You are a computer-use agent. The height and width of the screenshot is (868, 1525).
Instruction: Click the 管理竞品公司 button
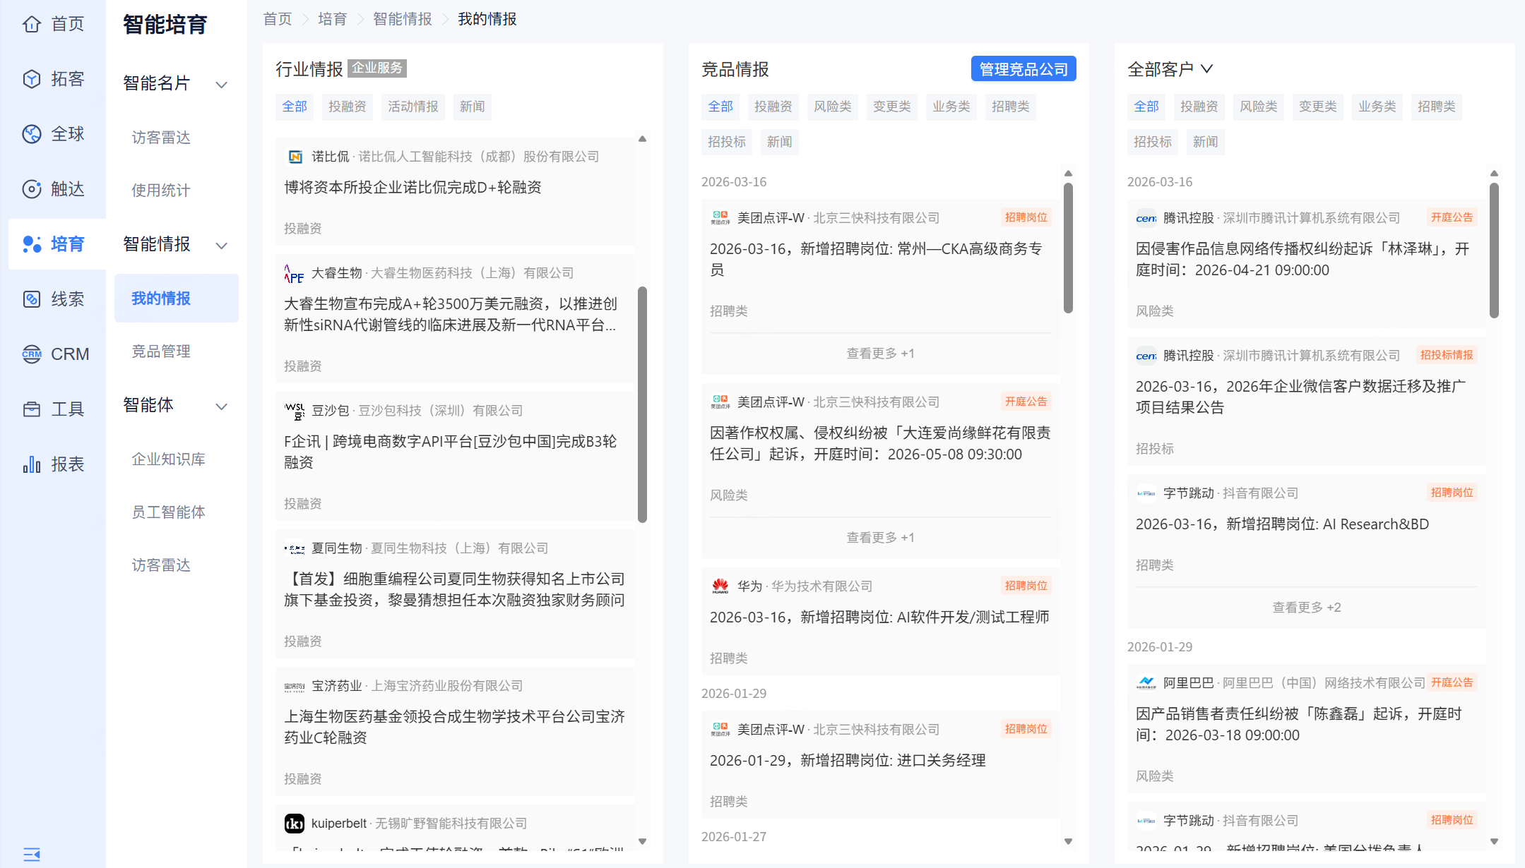pos(1023,69)
